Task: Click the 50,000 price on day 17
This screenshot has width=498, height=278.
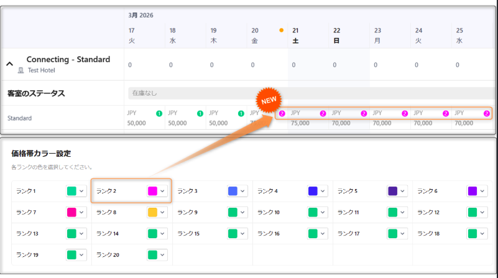Action: point(137,123)
